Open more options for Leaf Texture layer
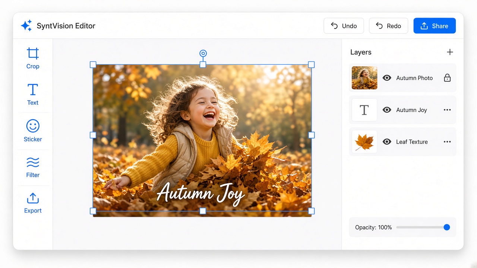477x268 pixels. pos(447,142)
